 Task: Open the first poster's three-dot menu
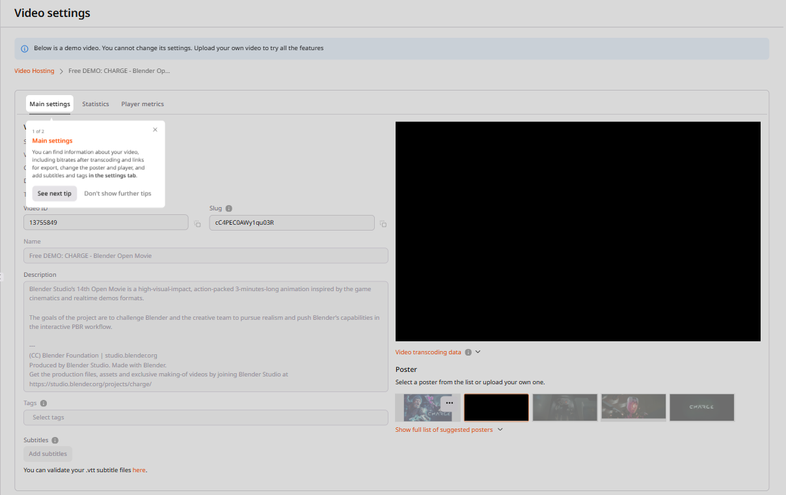tap(449, 403)
